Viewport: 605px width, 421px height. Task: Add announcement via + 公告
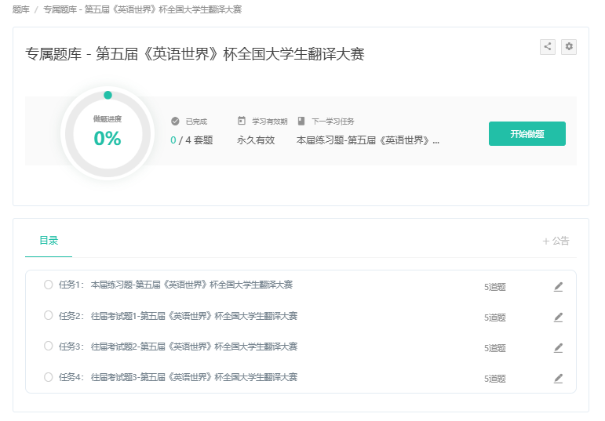[556, 241]
